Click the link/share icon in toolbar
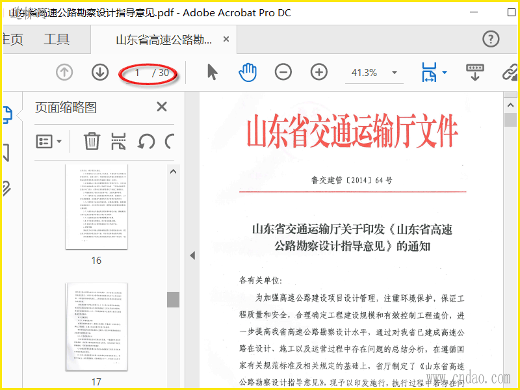520x390 pixels. pos(510,72)
